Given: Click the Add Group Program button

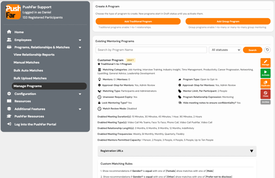Looking at the screenshot, I should point(228,21).
